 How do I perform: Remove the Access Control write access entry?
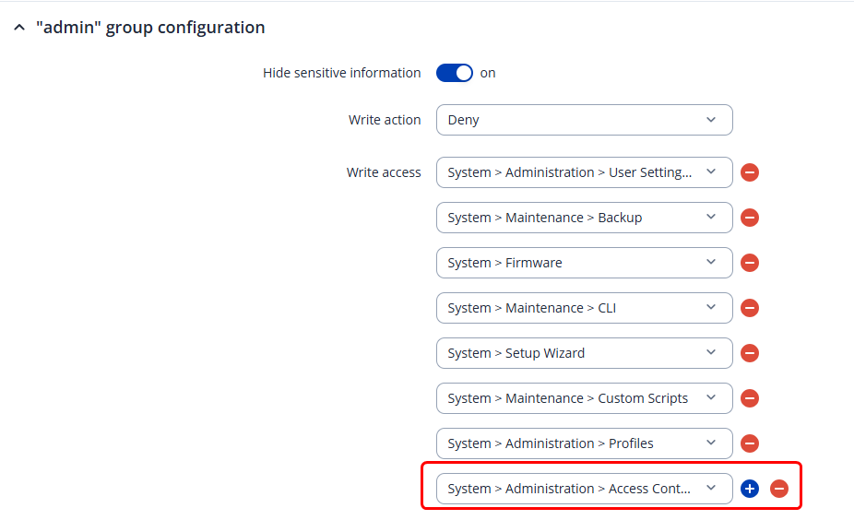pos(779,489)
